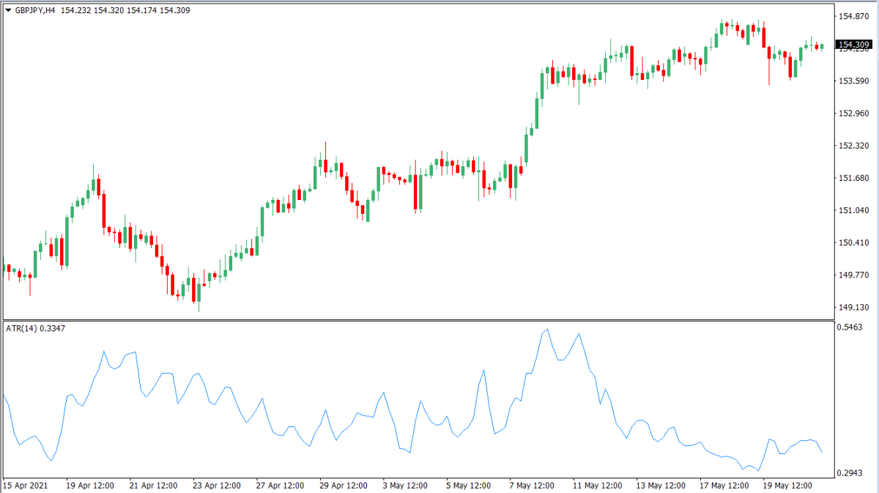This screenshot has width=879, height=493.
Task: Click the divider between chart and ATR window
Action: (x=418, y=320)
